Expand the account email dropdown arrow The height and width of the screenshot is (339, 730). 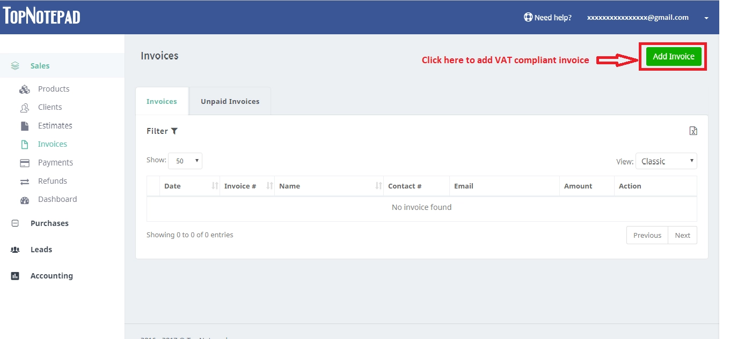(x=706, y=18)
